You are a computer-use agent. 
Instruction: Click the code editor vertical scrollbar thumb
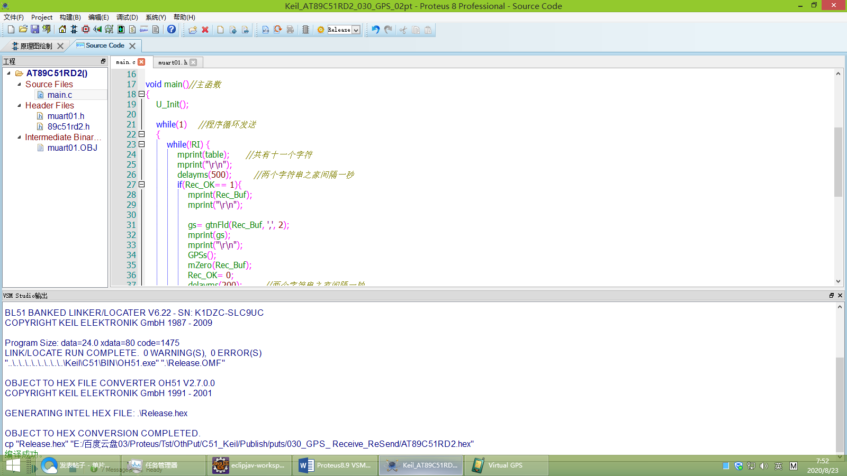pos(838,162)
